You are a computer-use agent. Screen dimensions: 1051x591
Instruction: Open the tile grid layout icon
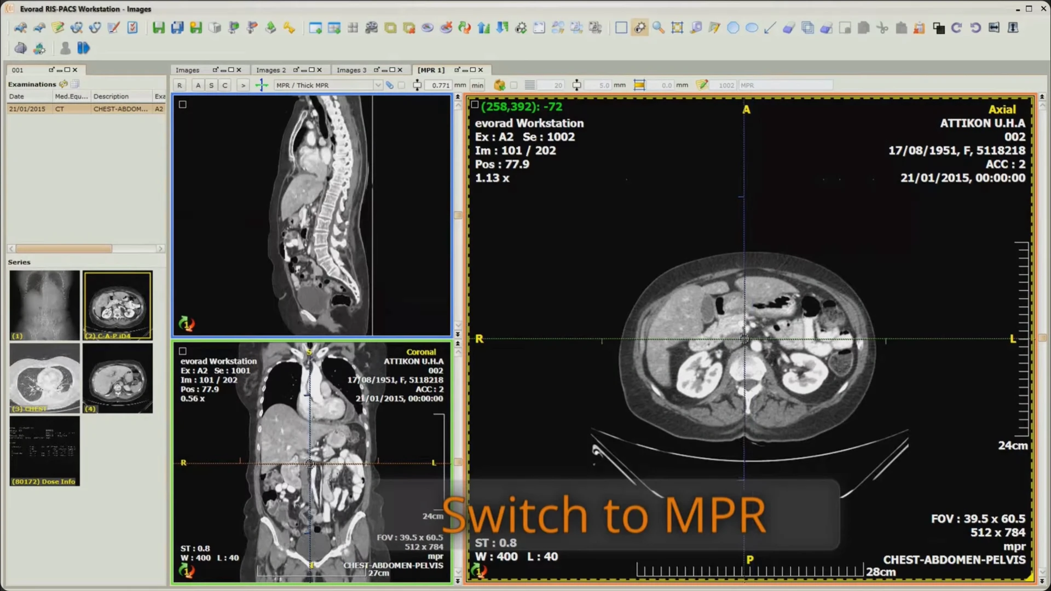click(353, 28)
